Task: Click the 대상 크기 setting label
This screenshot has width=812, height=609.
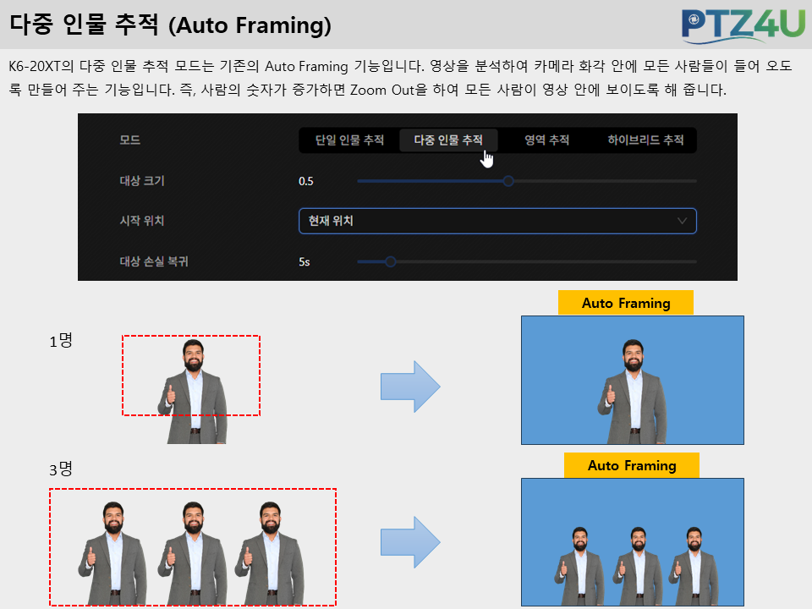Action: click(x=142, y=181)
